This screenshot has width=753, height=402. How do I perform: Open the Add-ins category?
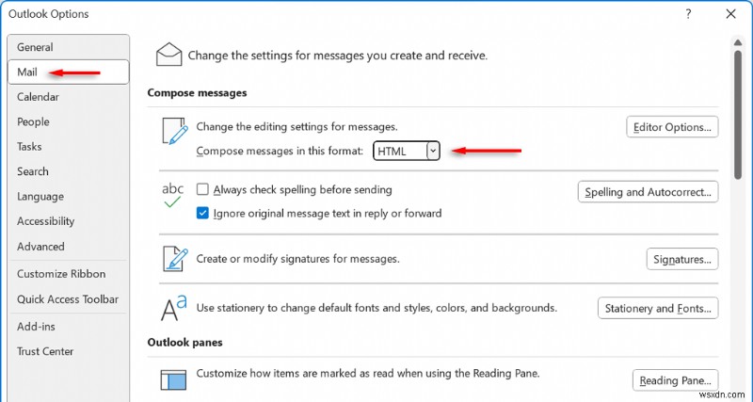coord(68,327)
